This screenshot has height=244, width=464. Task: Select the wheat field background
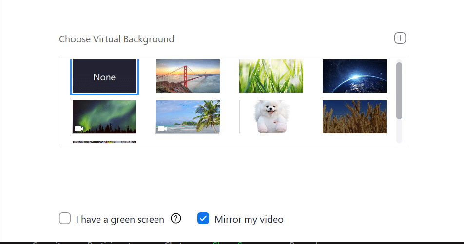coord(354,117)
